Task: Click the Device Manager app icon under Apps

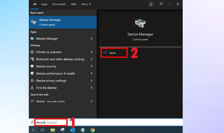Action: tap(32, 39)
